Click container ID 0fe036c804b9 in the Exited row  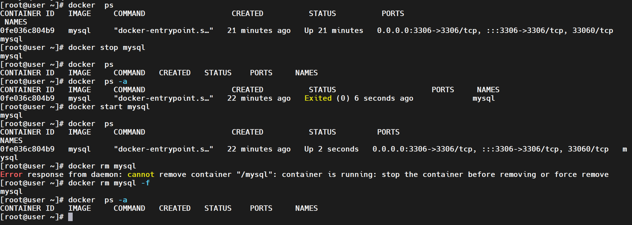[x=27, y=98]
